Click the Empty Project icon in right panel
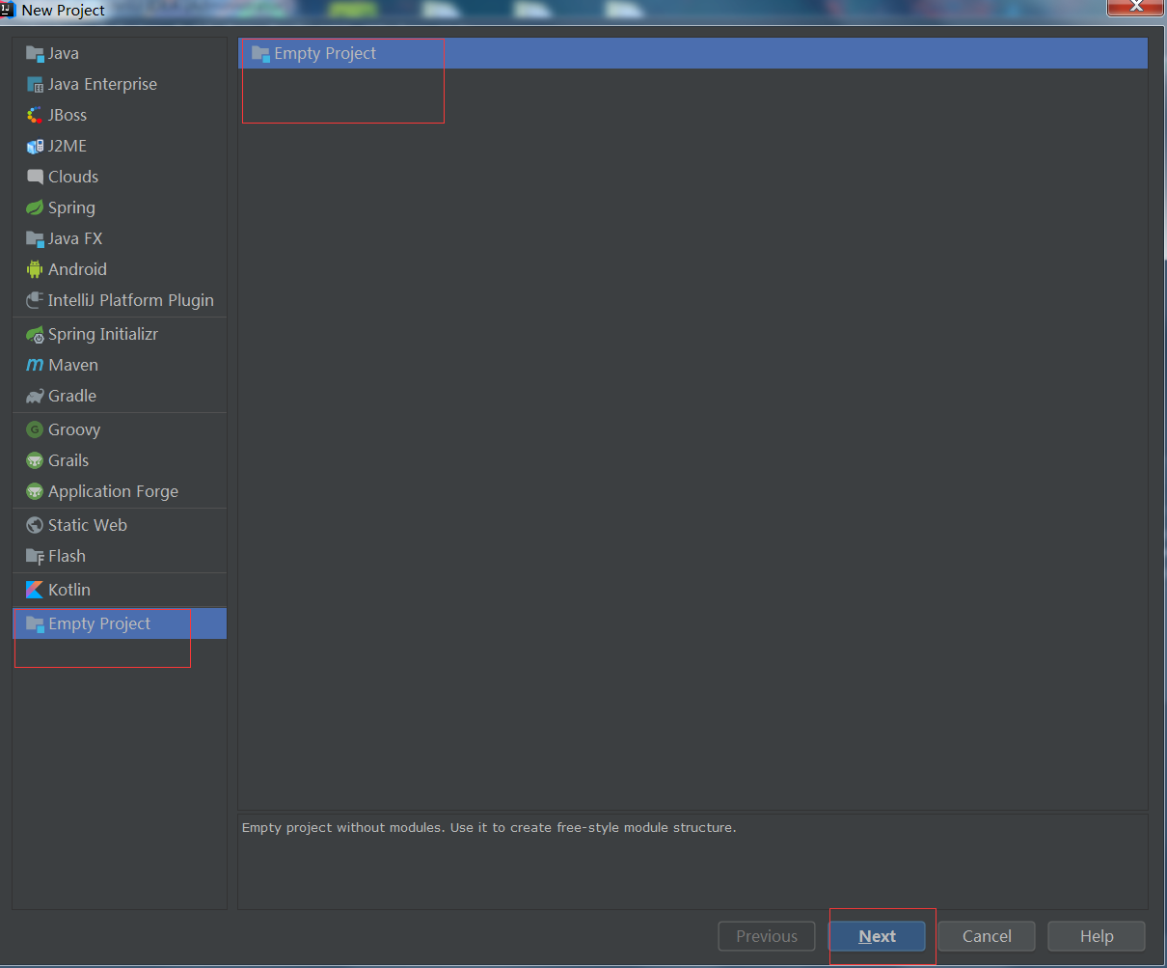This screenshot has height=968, width=1167. click(260, 54)
